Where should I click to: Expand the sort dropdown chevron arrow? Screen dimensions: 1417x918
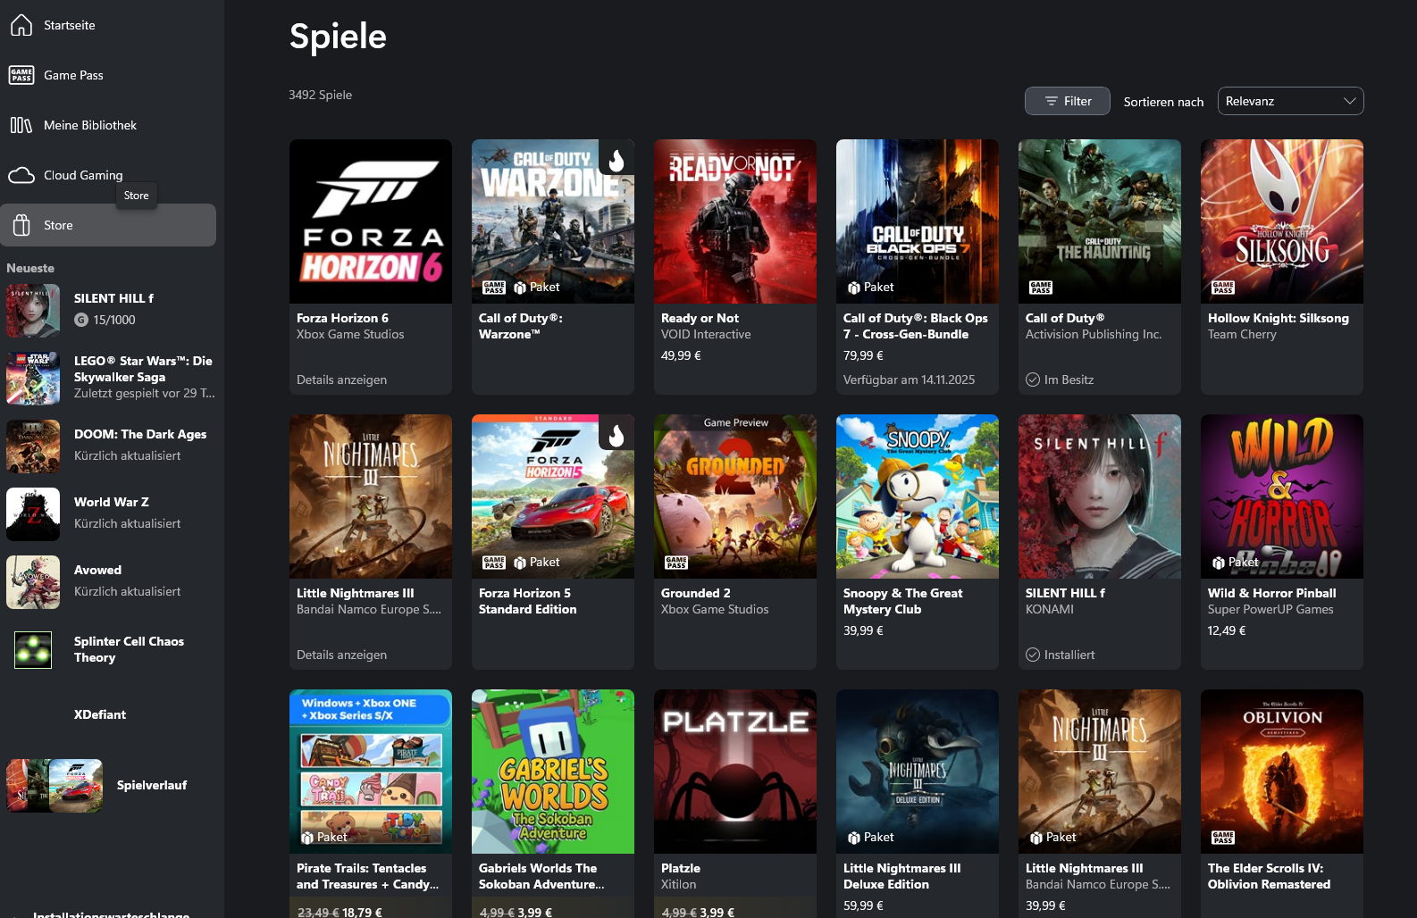pyautogui.click(x=1350, y=101)
